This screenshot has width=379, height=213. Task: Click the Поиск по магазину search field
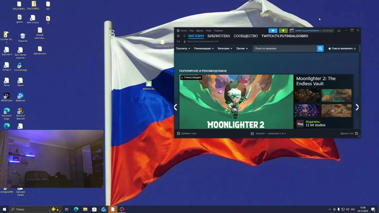tap(285, 49)
